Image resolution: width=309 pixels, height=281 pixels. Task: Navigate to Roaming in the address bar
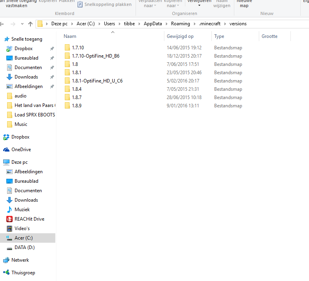(x=181, y=24)
